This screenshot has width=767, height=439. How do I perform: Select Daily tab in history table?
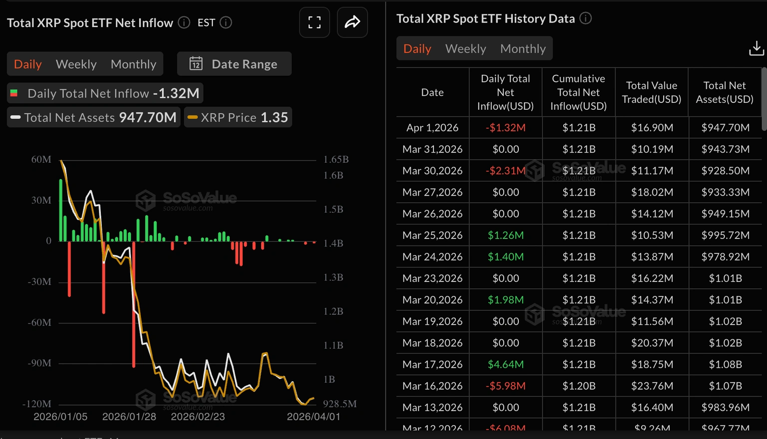(x=417, y=48)
